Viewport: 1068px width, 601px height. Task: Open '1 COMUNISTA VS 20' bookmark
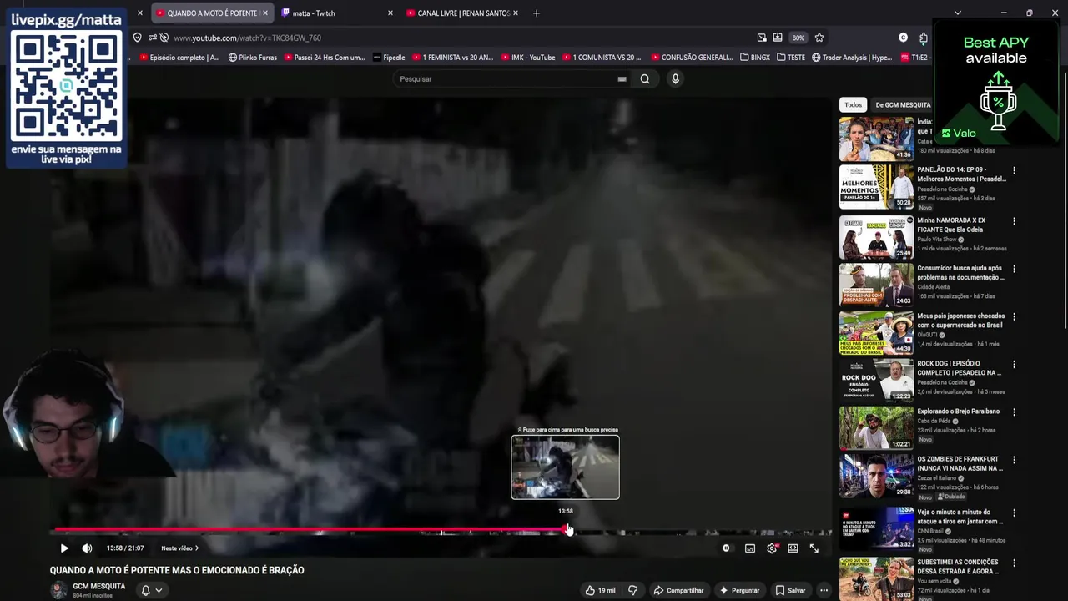click(602, 58)
